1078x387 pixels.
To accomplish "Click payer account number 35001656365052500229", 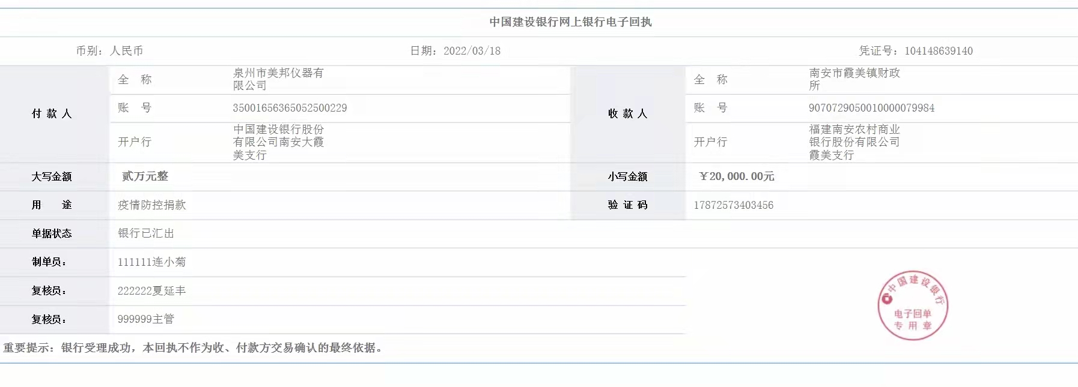I will point(290,108).
